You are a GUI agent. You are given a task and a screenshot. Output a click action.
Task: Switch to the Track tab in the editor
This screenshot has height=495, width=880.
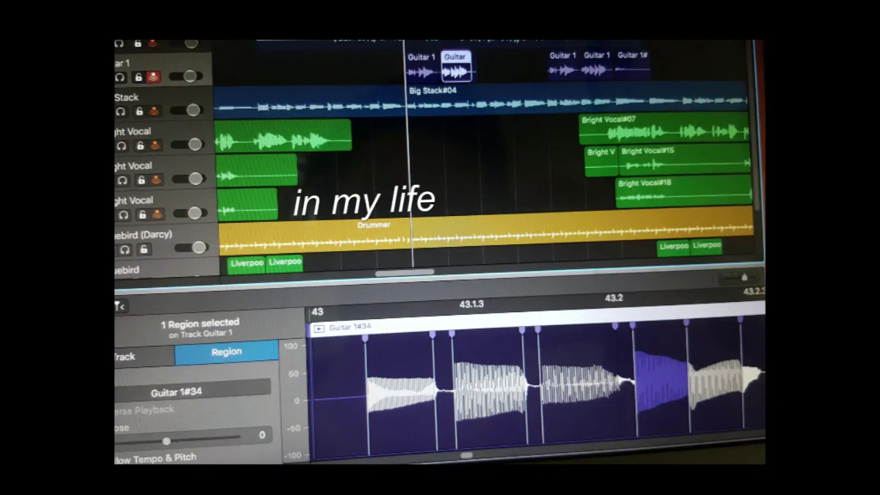pos(144,356)
